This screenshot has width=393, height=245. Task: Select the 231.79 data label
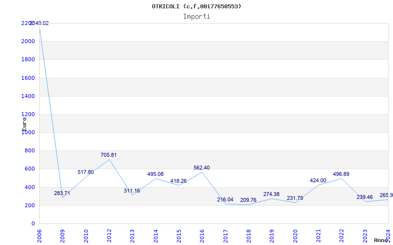coord(295,198)
